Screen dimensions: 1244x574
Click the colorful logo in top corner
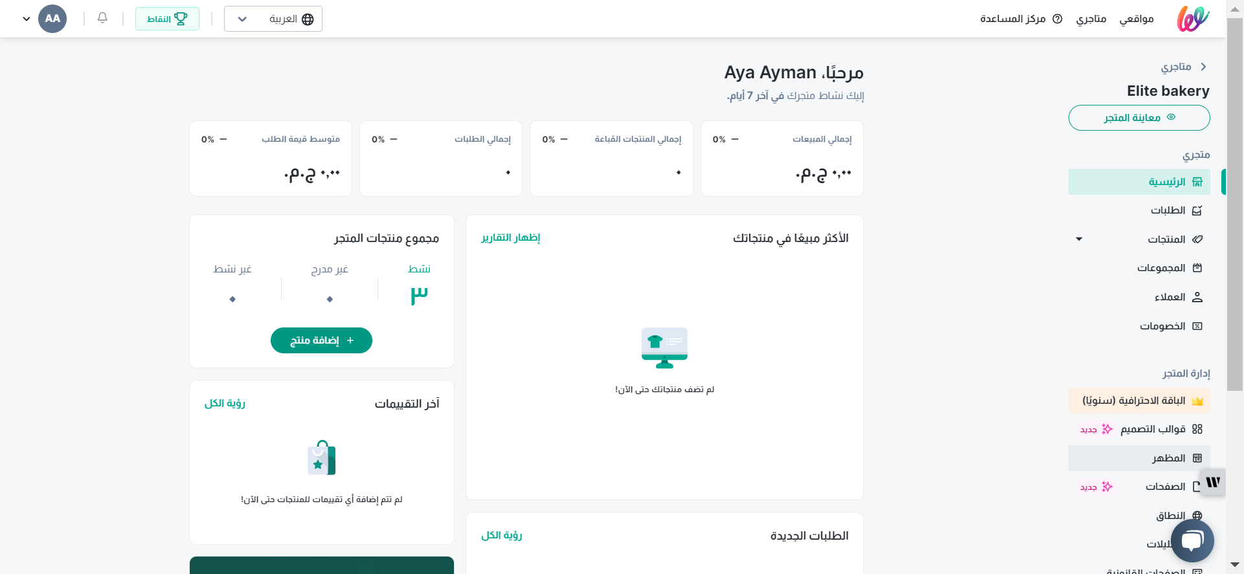(1192, 19)
